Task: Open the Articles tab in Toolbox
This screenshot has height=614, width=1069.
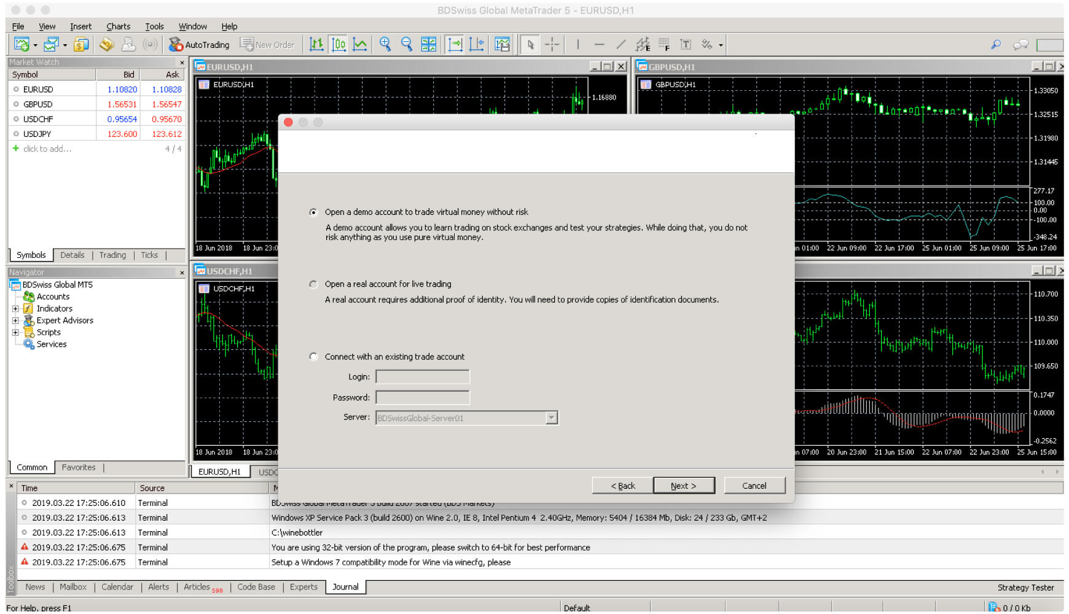Action: tap(197, 587)
